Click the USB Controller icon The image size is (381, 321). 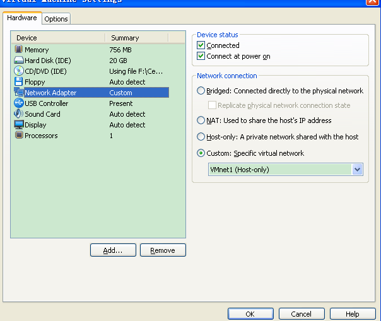pyautogui.click(x=19, y=103)
